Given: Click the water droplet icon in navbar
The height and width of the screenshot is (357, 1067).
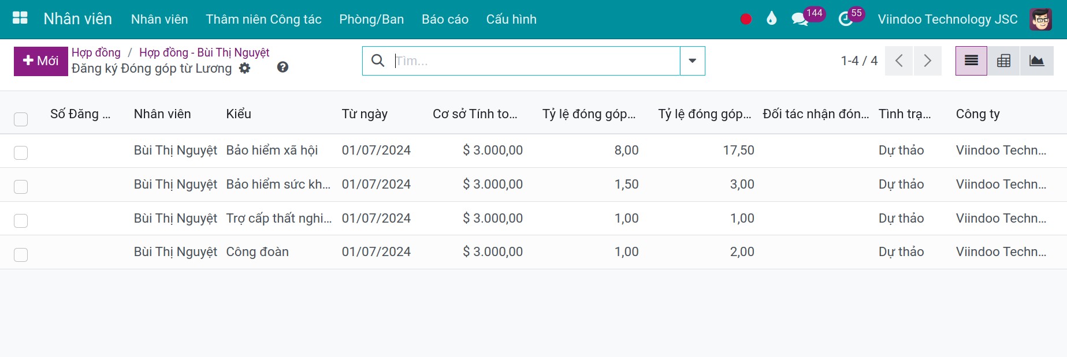Looking at the screenshot, I should click(x=771, y=19).
